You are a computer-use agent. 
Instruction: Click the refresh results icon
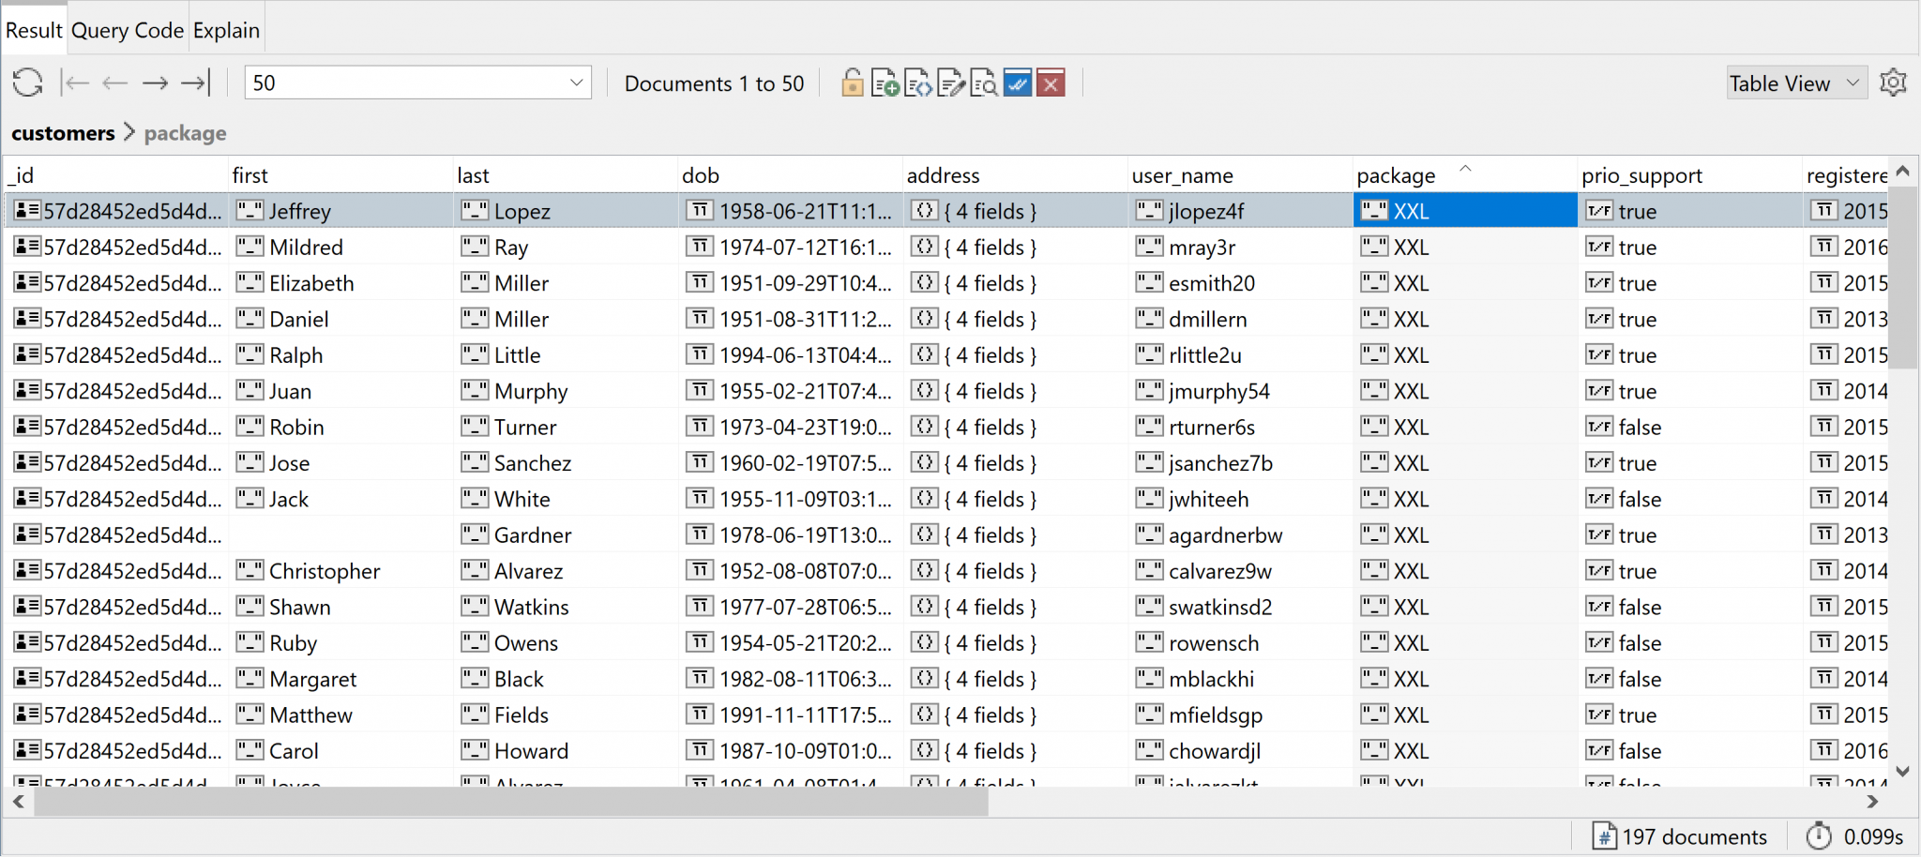coord(27,83)
